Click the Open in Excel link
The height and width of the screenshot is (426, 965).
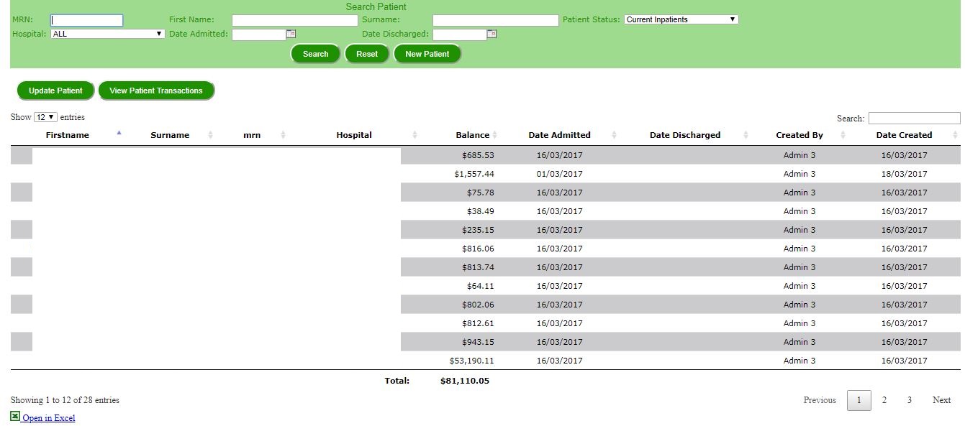click(49, 418)
